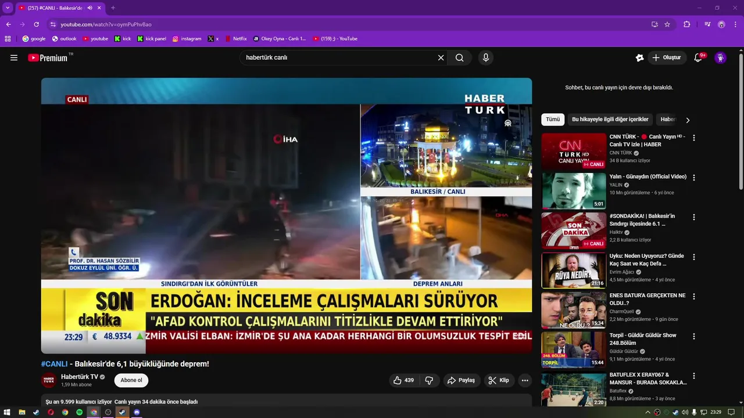The height and width of the screenshot is (418, 744).
Task: Open the CNN TÜRK live thumbnail
Action: pyautogui.click(x=574, y=151)
